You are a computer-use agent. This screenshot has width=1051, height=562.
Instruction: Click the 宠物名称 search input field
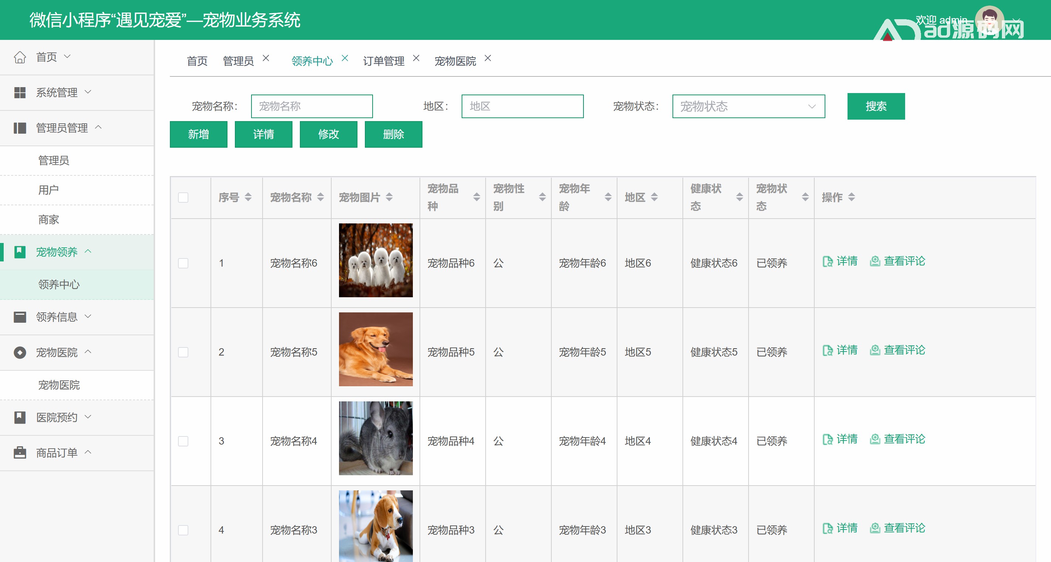pyautogui.click(x=312, y=106)
